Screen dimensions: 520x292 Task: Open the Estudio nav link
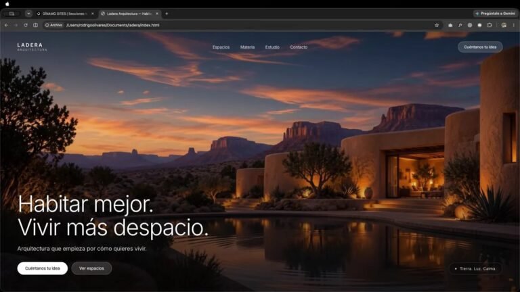pos(272,47)
